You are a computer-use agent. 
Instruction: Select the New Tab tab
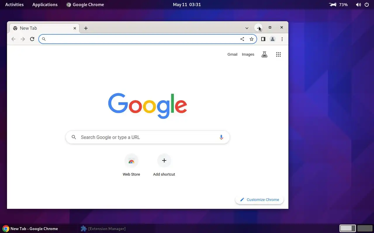(44, 28)
